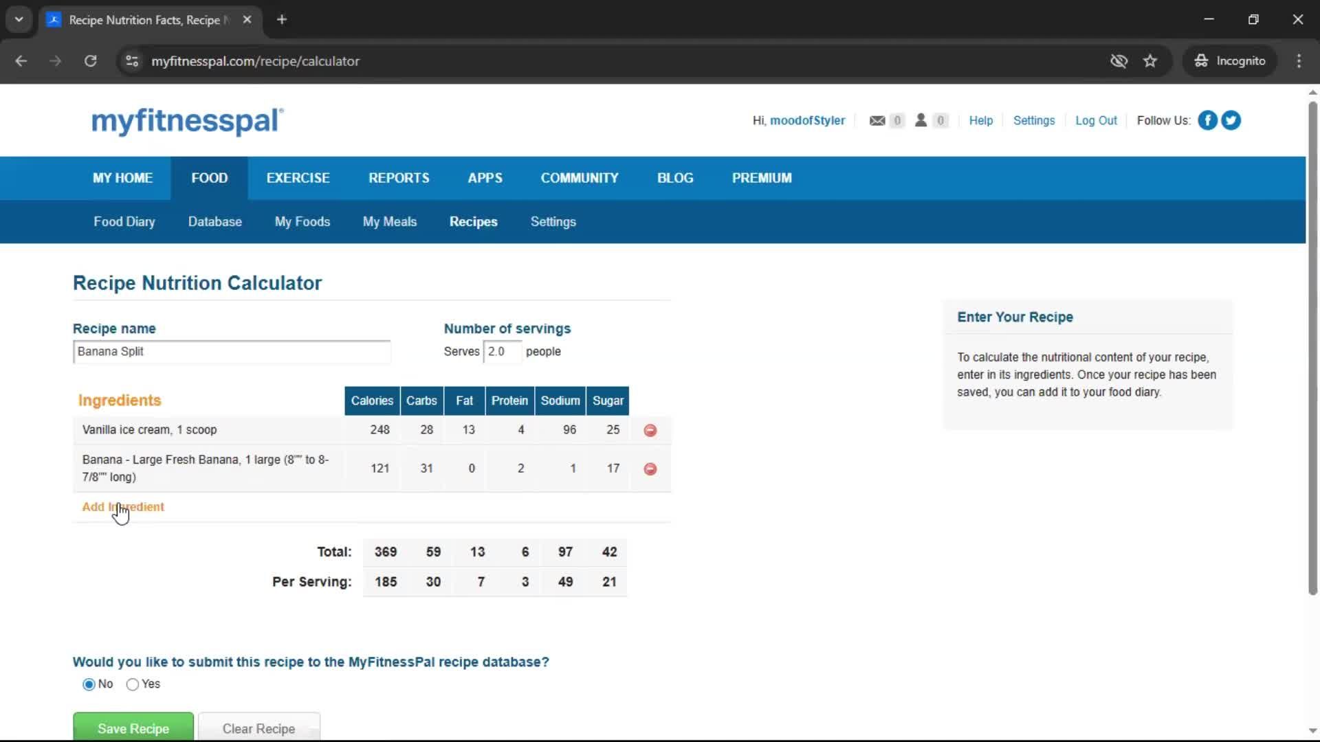Click the Incognito indicator
The image size is (1320, 742).
click(1230, 61)
